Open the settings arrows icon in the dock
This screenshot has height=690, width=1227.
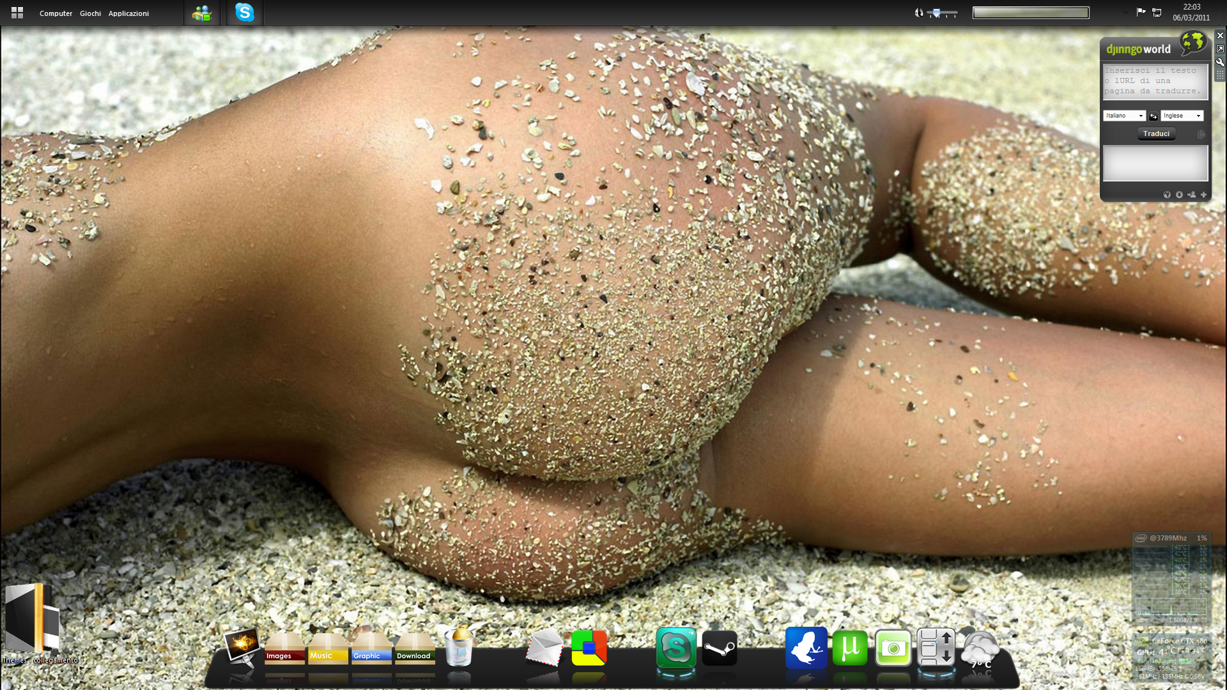click(x=936, y=647)
